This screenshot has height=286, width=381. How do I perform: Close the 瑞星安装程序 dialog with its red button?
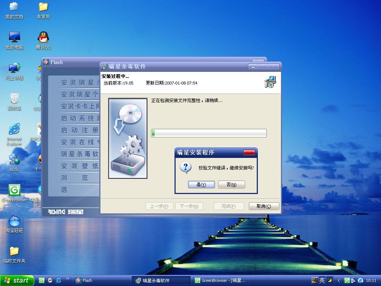coord(249,152)
